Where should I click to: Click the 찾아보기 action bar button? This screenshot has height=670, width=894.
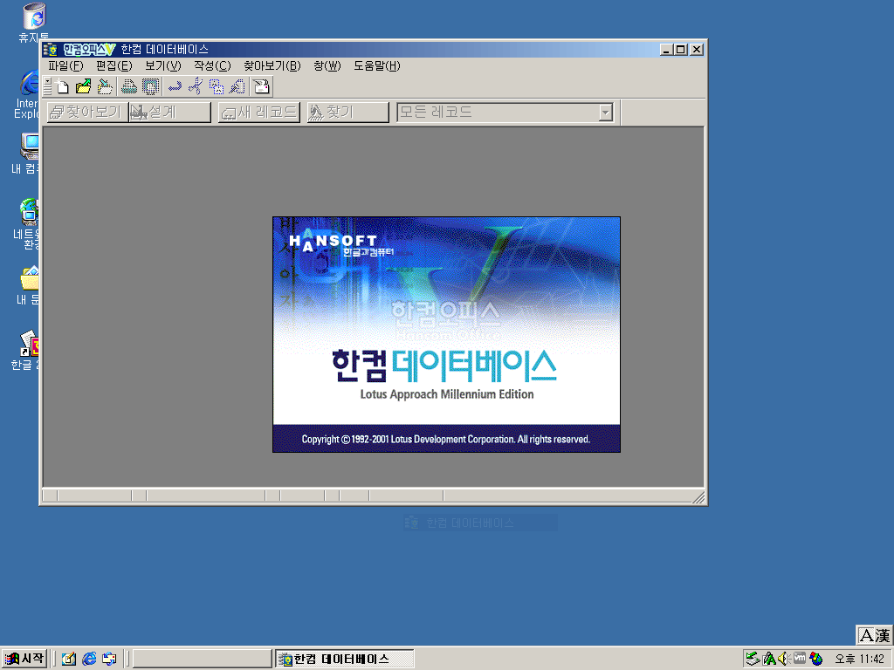tap(86, 113)
